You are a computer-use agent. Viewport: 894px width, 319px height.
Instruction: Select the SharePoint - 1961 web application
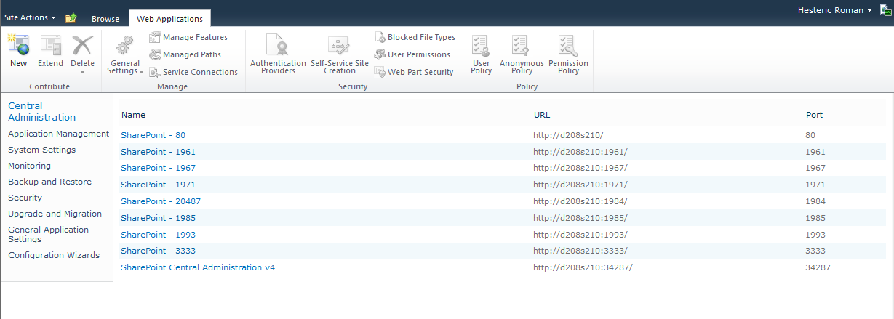[158, 152]
